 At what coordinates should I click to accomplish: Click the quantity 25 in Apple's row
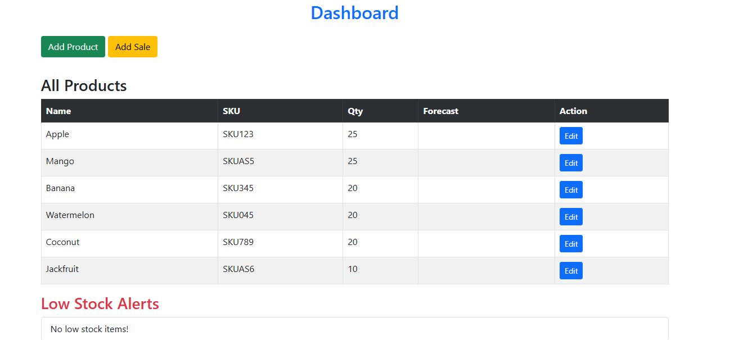point(353,134)
